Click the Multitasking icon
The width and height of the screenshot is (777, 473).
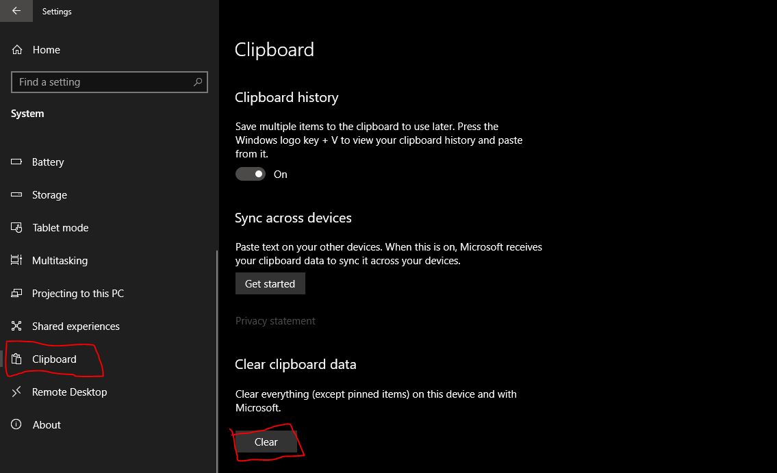(17, 261)
